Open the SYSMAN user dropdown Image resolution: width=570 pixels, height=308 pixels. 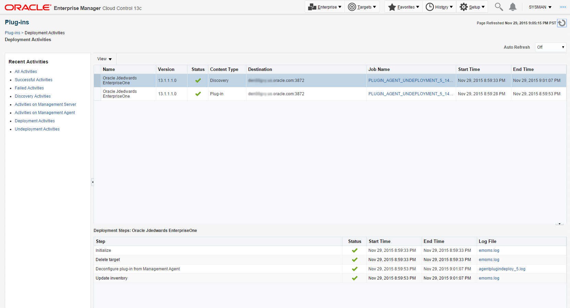tap(540, 7)
